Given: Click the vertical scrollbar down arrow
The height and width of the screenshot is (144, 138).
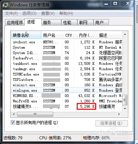Looking at the screenshot, I should tap(125, 108).
